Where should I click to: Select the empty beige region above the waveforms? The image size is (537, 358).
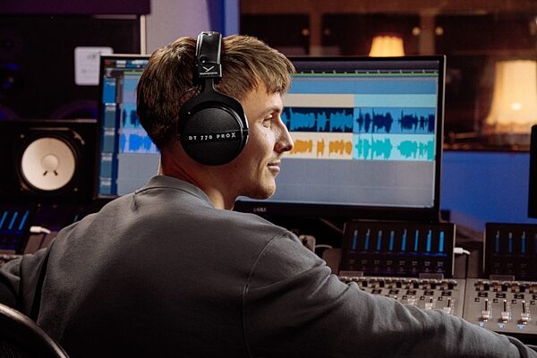319,100
